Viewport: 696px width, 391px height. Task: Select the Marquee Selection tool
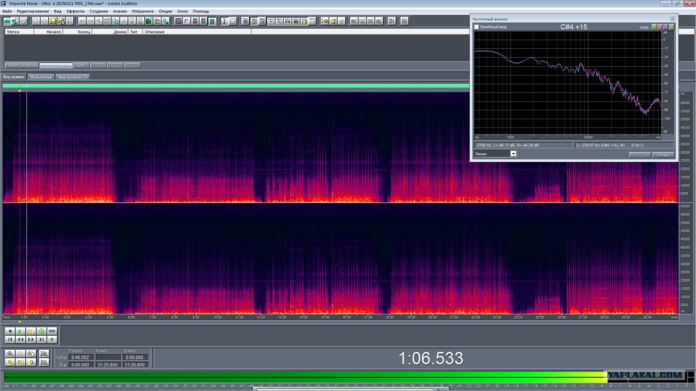[x=233, y=21]
